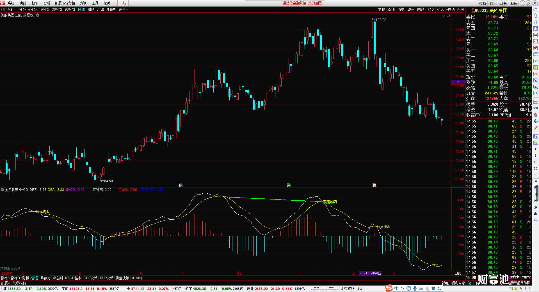Expand the 更多 periods dropdown
The width and height of the screenshot is (539, 292).
(x=123, y=10)
